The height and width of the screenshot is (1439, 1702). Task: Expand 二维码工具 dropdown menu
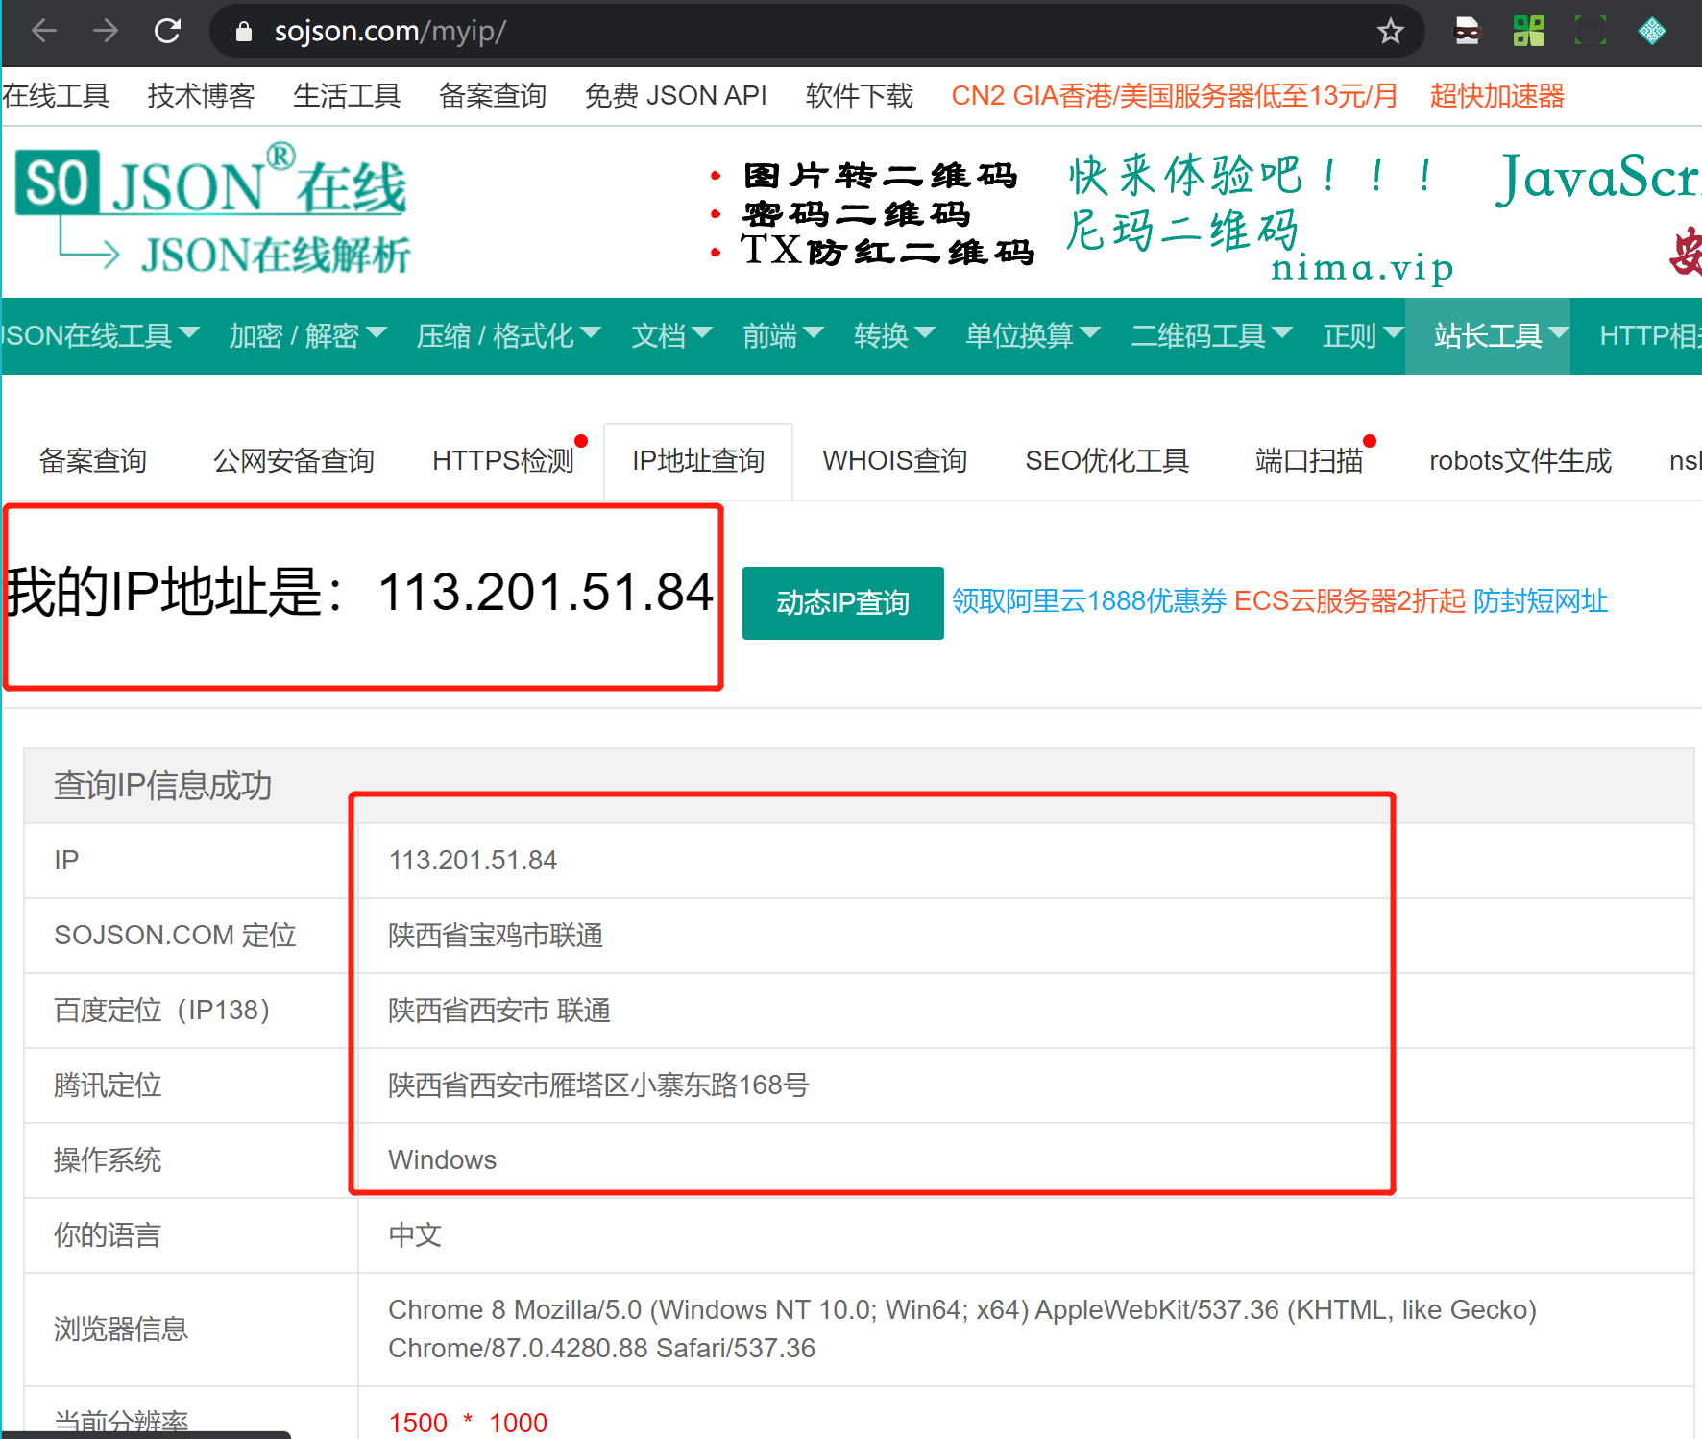[x=1211, y=335]
